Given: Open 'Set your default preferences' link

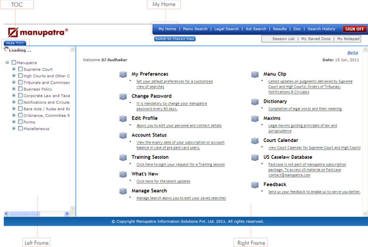Looking at the screenshot, I should click(175, 84).
